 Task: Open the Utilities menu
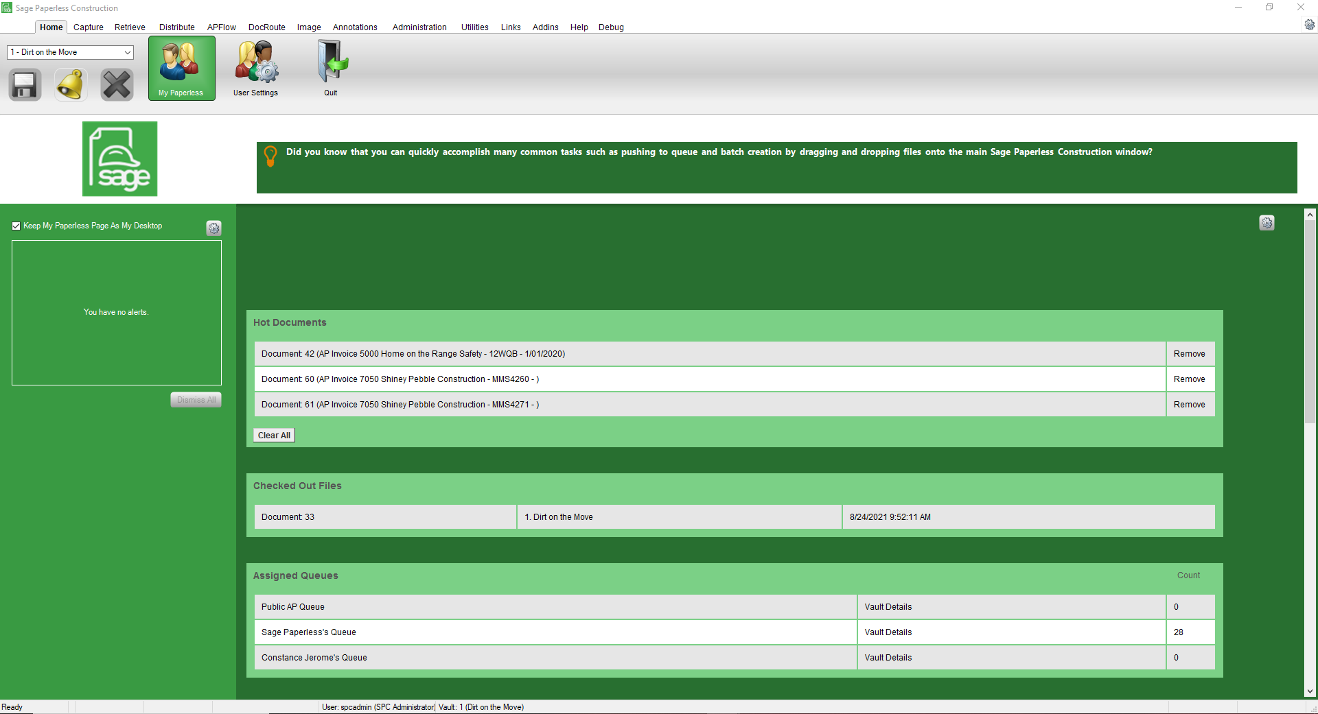click(475, 27)
